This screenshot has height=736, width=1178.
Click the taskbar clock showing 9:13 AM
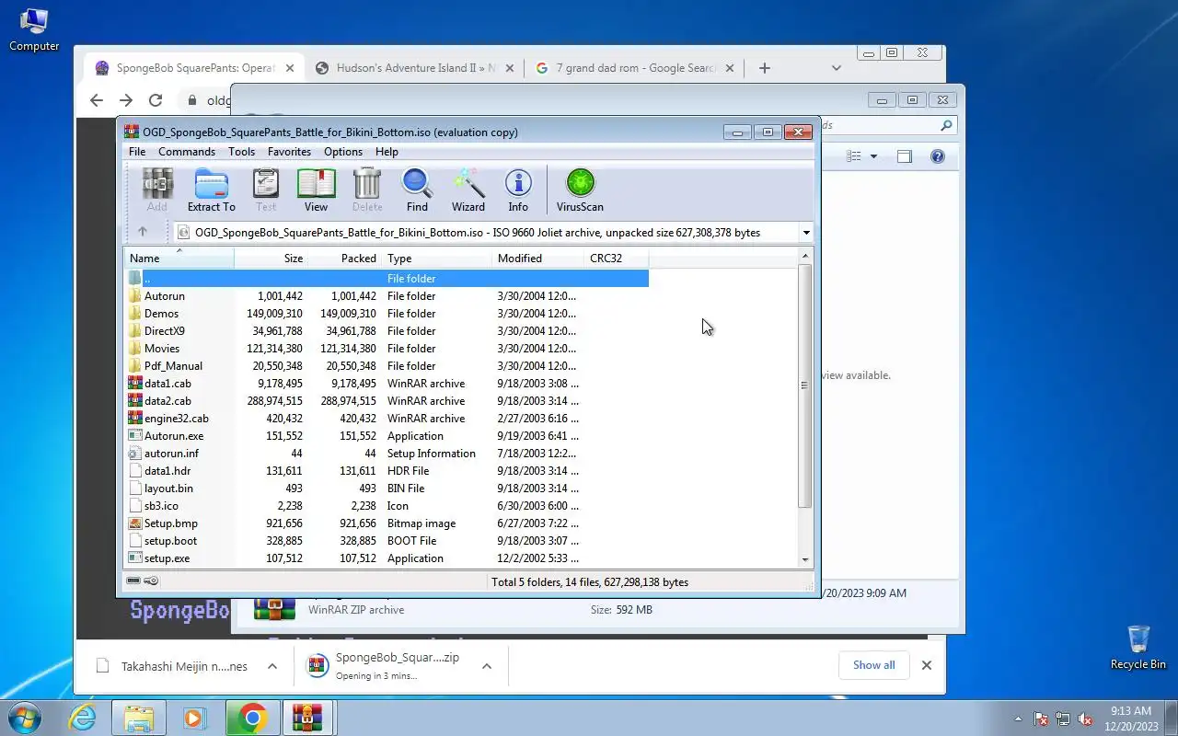[1131, 719]
